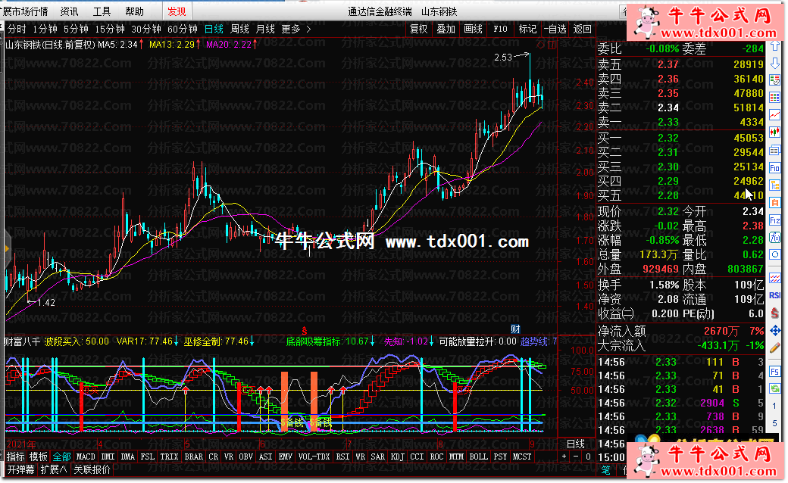Click the RSI icon in right sidebar

[x=774, y=295]
